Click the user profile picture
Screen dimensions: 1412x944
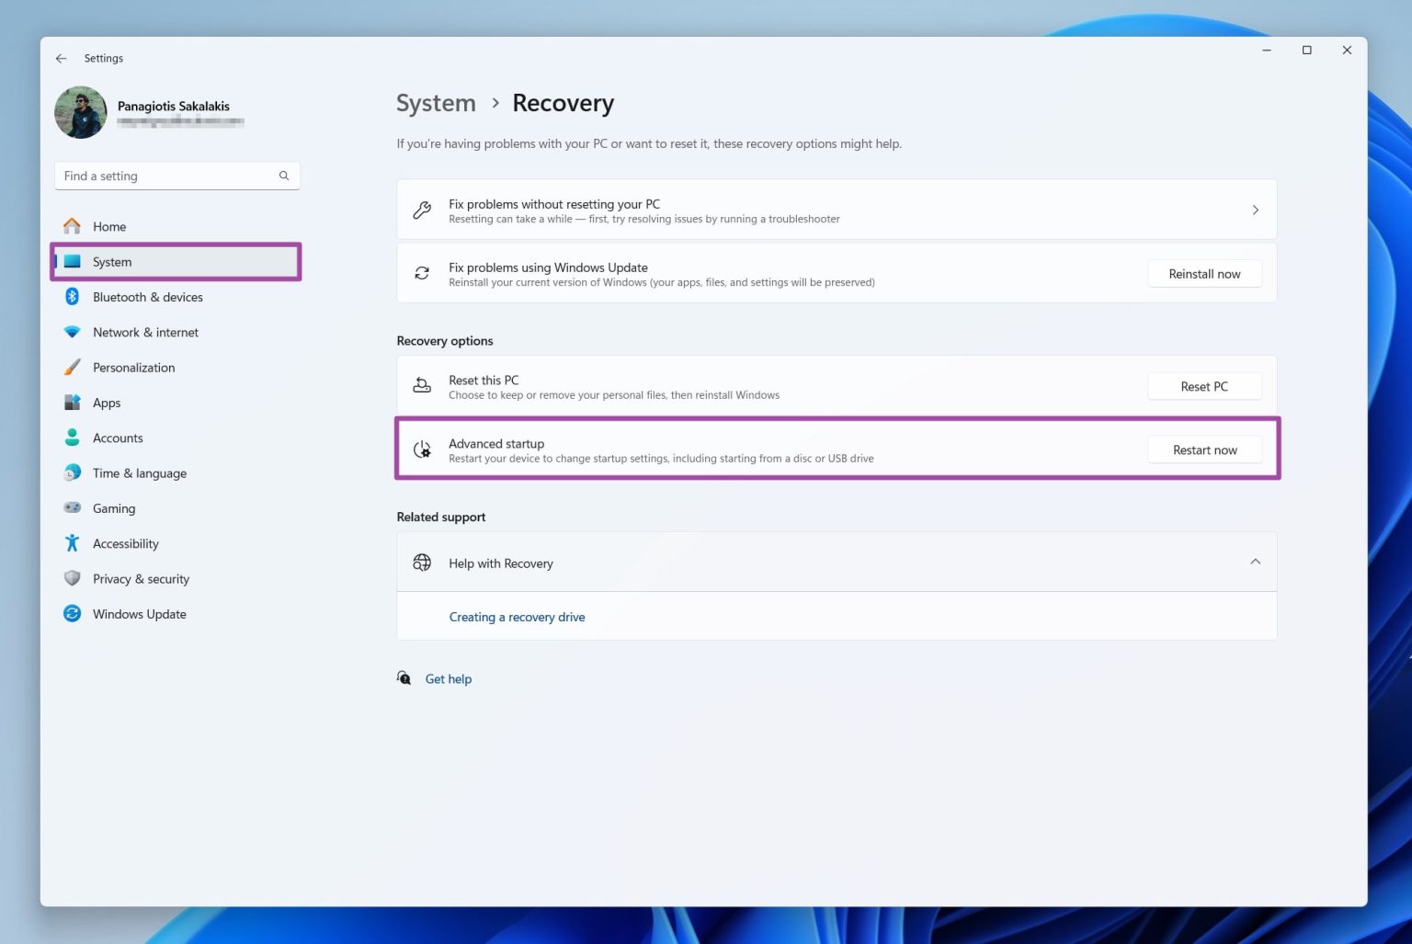(81, 113)
